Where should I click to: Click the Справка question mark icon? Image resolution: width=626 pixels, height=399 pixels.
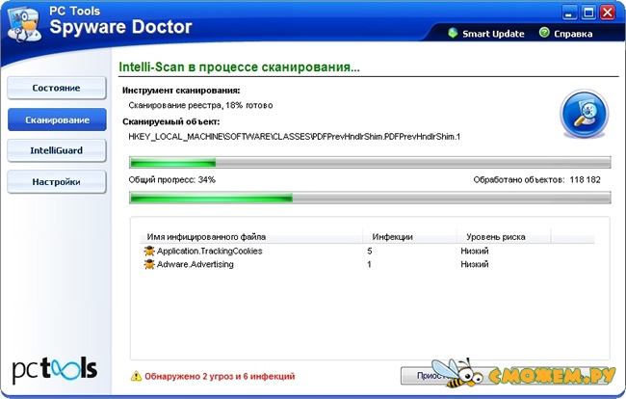point(544,33)
